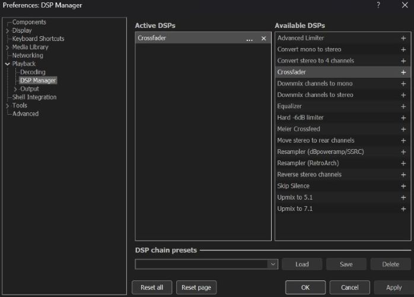Add Upmix to 7.1 with plus icon
The width and height of the screenshot is (414, 297).
click(x=403, y=209)
